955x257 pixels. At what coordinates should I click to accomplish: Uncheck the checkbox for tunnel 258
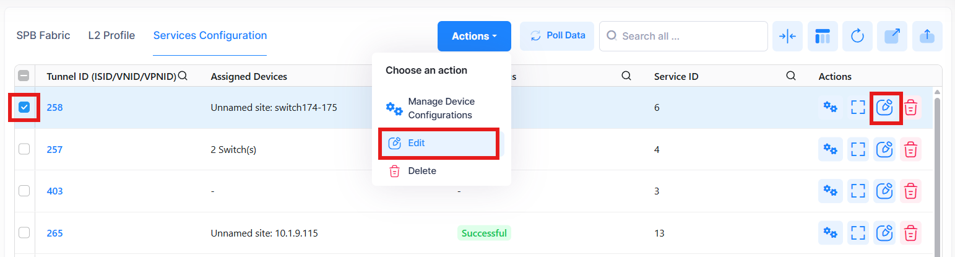click(x=25, y=107)
